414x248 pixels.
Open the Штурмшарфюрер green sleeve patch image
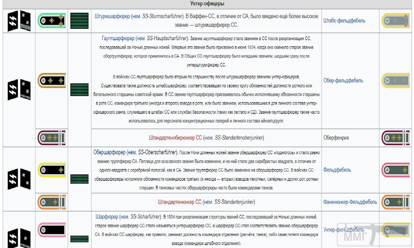(x=79, y=21)
